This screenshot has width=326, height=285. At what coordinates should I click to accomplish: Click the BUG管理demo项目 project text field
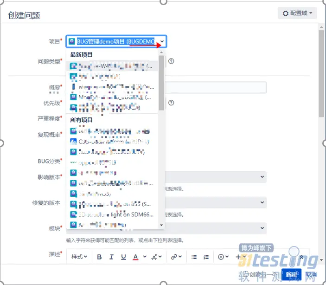[x=115, y=41]
